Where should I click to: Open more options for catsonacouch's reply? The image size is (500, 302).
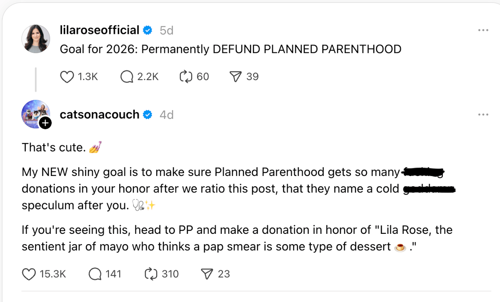click(x=483, y=115)
